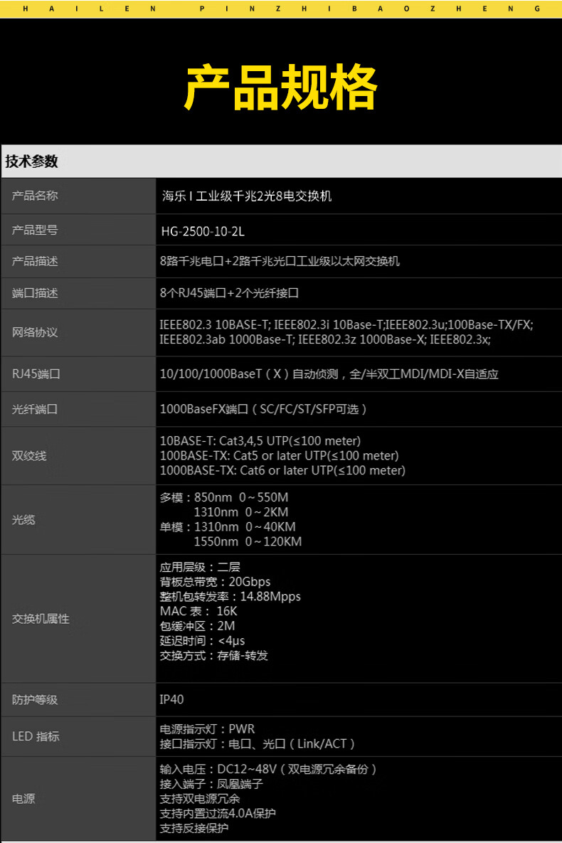Select the 产品名称 label cell

tap(78, 196)
